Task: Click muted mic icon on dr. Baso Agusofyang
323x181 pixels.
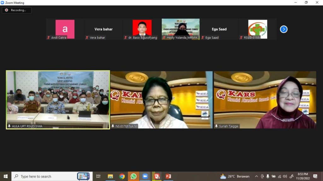Action: coord(126,38)
